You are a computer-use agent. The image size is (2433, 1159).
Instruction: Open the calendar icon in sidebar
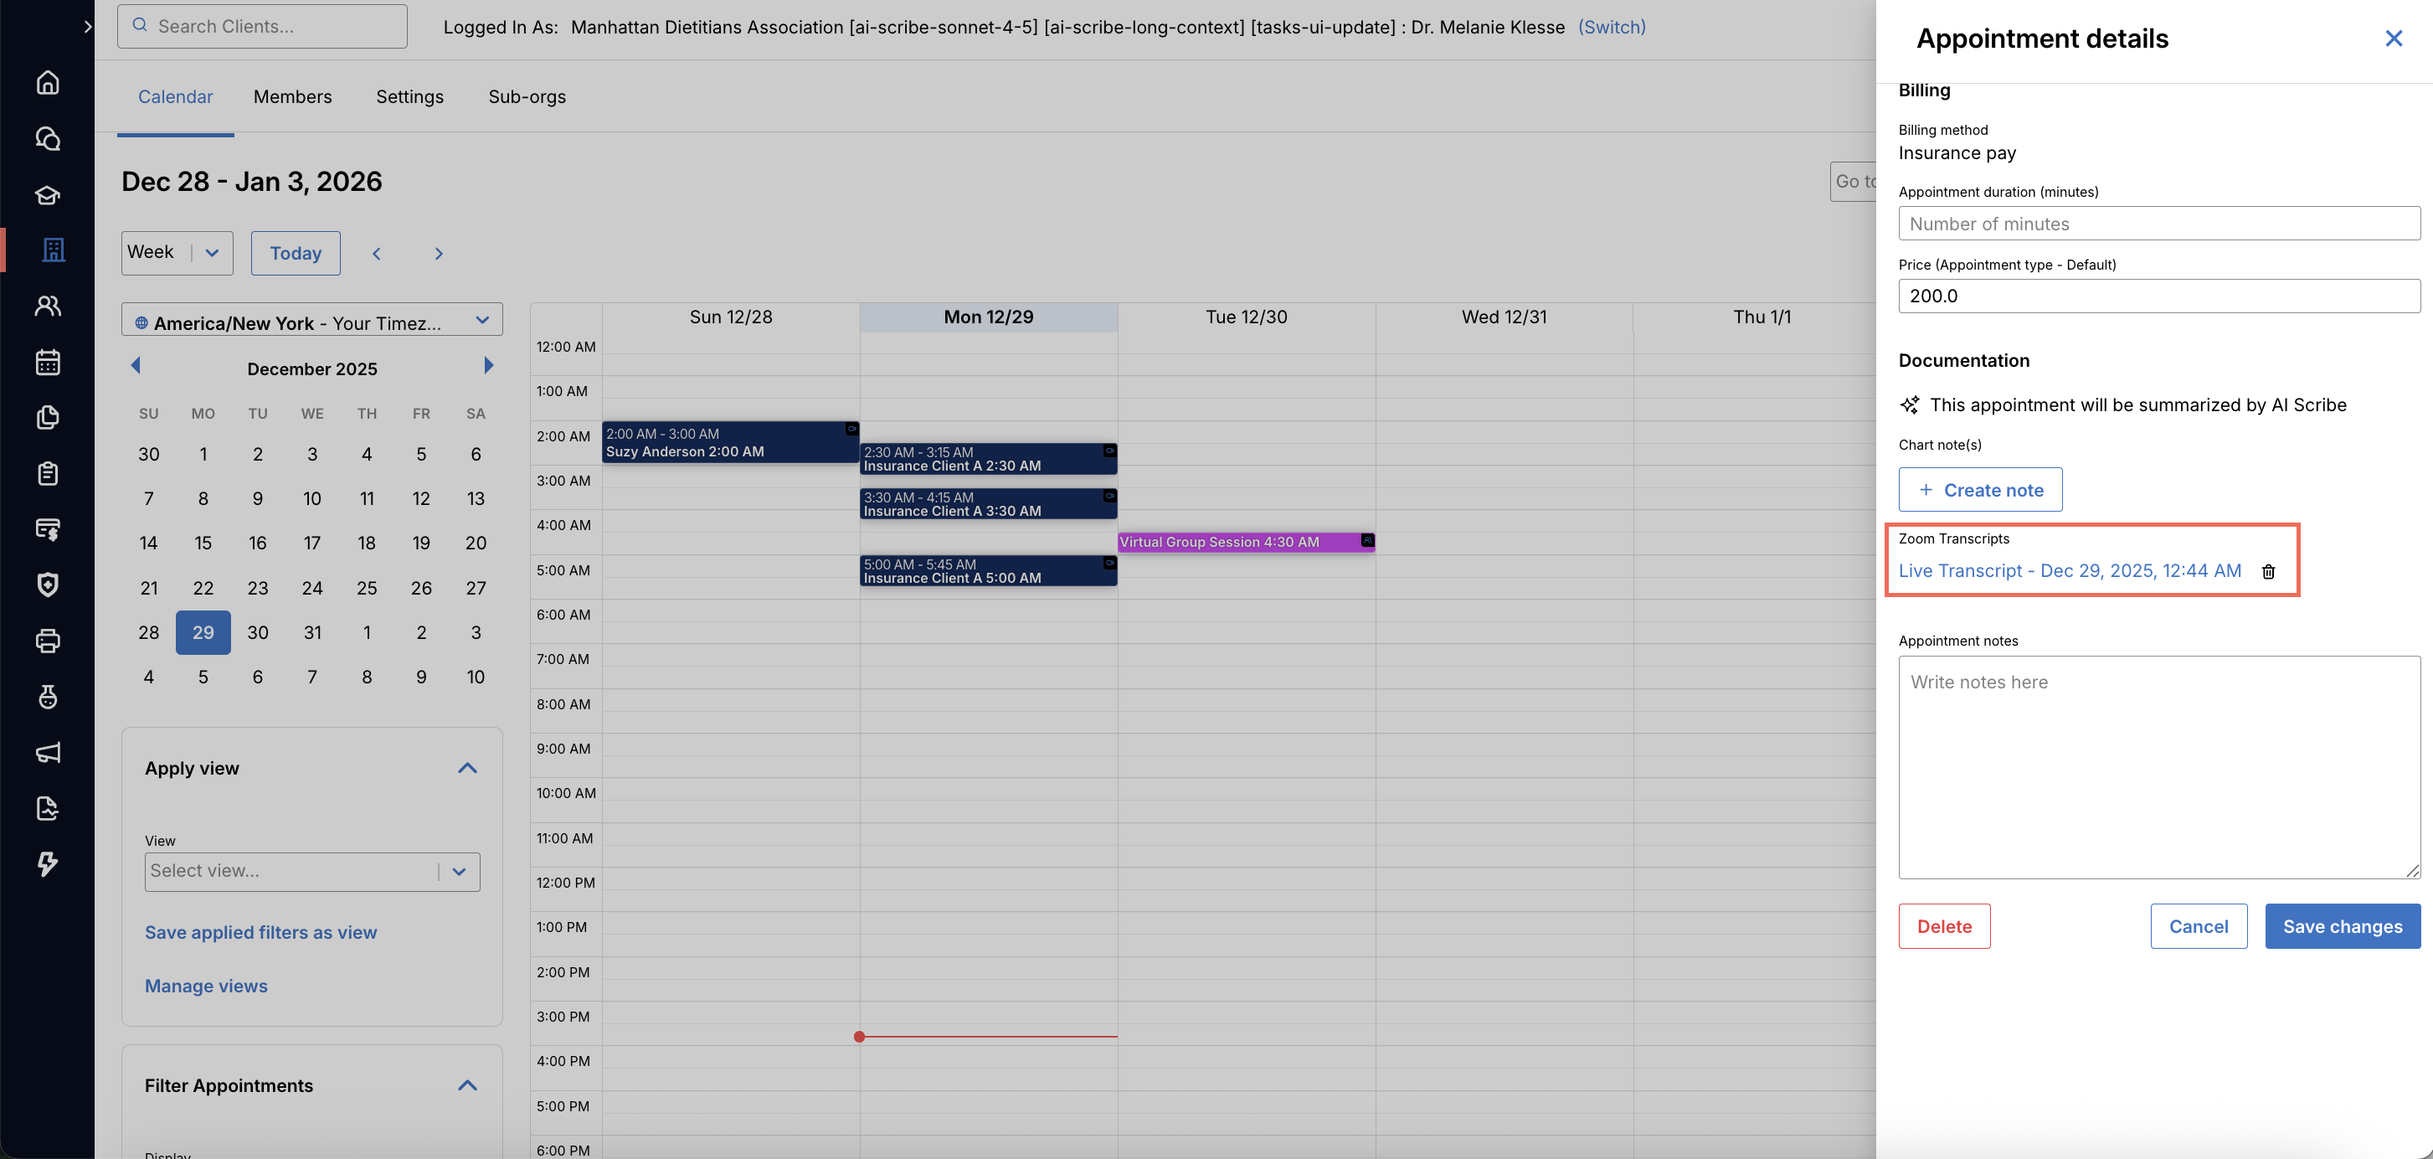47,362
